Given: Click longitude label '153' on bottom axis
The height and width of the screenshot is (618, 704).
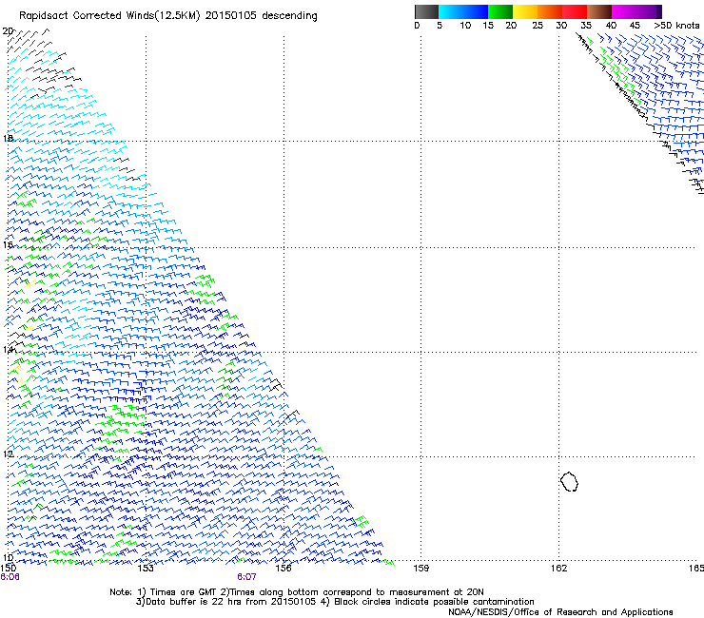Looking at the screenshot, I should 146,569.
